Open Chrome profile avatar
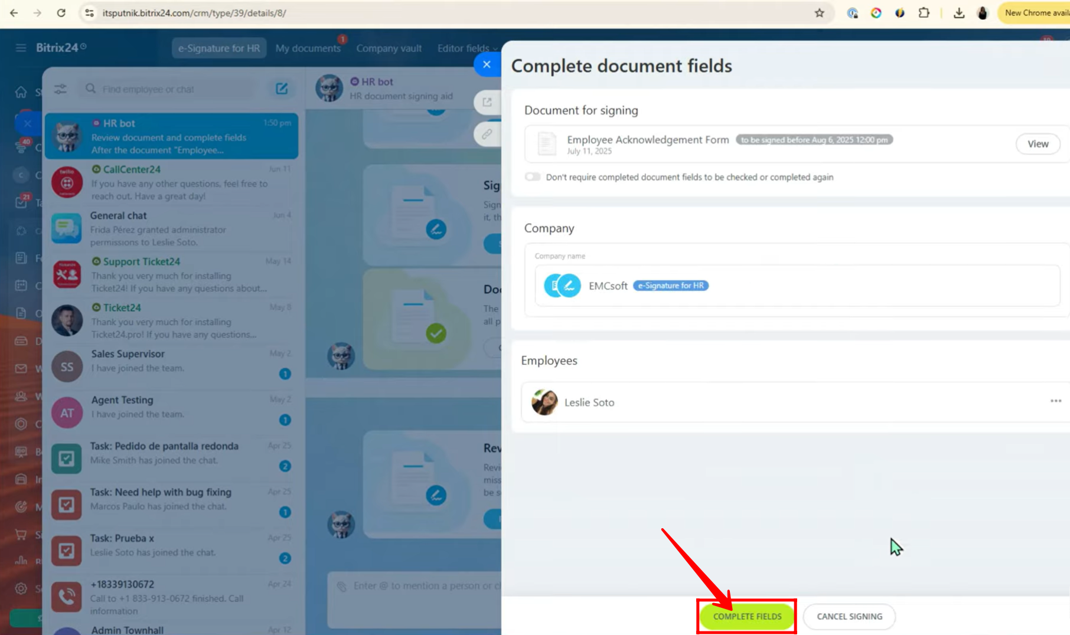Screen dimensions: 1070x635 point(983,13)
